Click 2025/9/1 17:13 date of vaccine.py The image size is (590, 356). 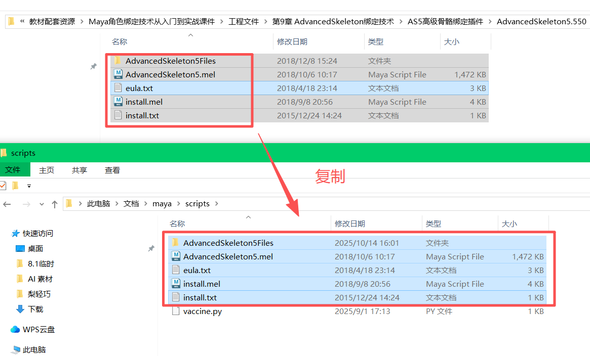pos(362,312)
